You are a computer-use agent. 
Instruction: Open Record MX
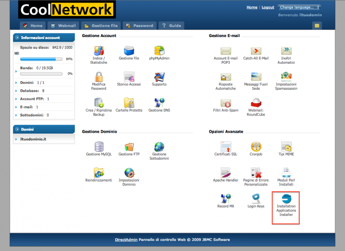(x=226, y=199)
